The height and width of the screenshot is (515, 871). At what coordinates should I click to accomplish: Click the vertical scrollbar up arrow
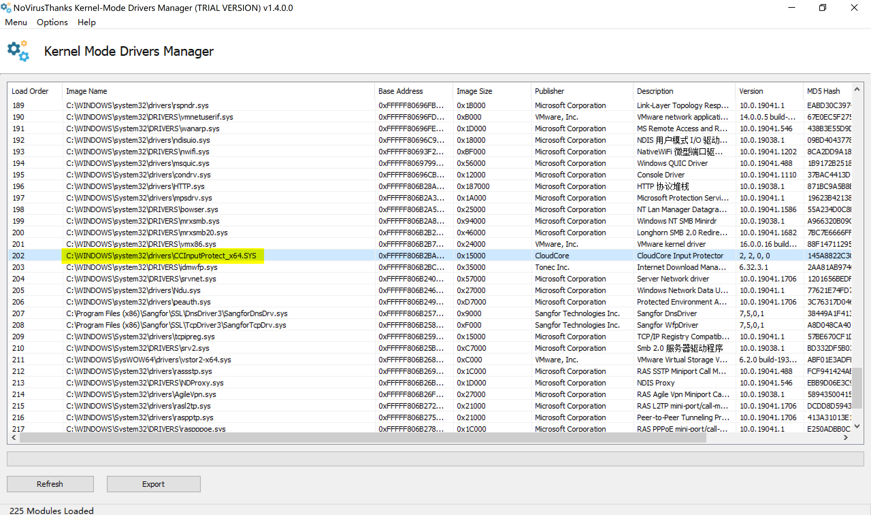(857, 89)
